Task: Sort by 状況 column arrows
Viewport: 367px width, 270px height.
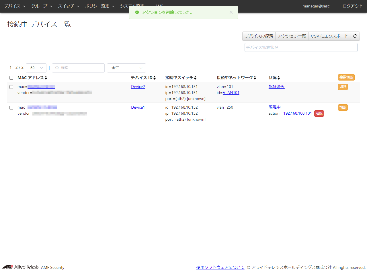Action: [x=279, y=78]
